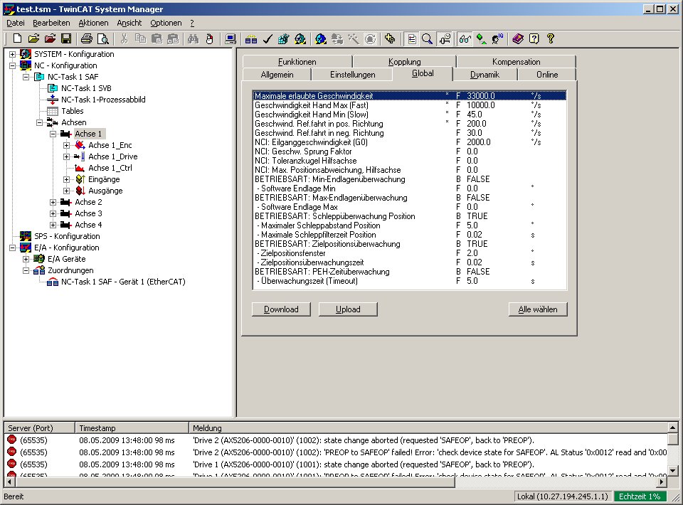The image size is (683, 505).
Task: Select BETRIEBSART: Schleppüberwachung Position row
Action: pos(410,216)
